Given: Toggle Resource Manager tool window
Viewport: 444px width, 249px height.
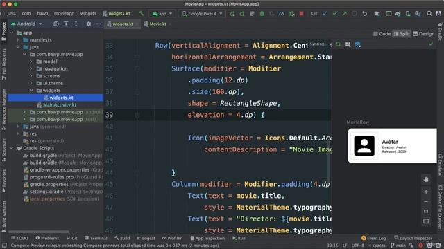Looking at the screenshot, I should tap(3, 109).
